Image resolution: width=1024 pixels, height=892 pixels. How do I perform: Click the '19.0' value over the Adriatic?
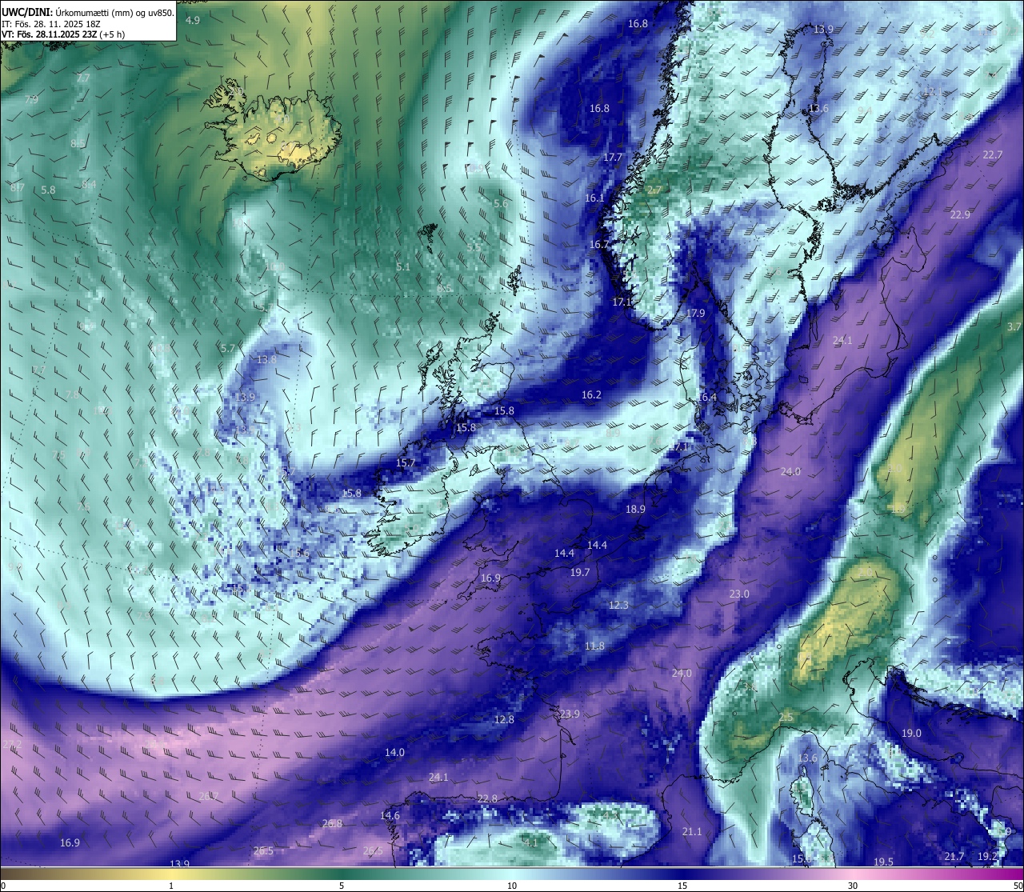[911, 734]
